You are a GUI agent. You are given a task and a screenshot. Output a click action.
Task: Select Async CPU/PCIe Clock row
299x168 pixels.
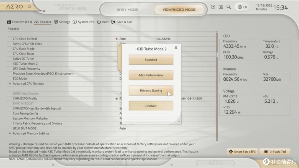(x=112, y=44)
